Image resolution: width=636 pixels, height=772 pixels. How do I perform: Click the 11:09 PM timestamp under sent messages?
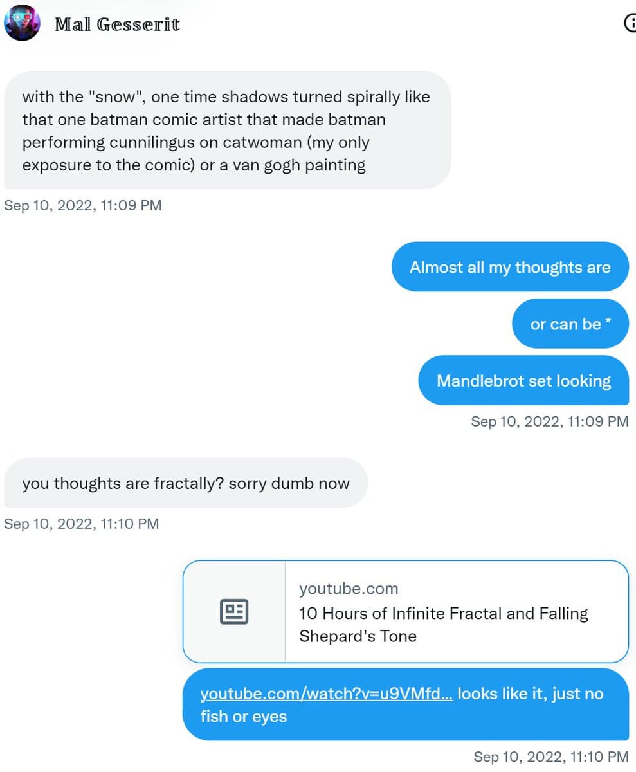click(x=549, y=421)
